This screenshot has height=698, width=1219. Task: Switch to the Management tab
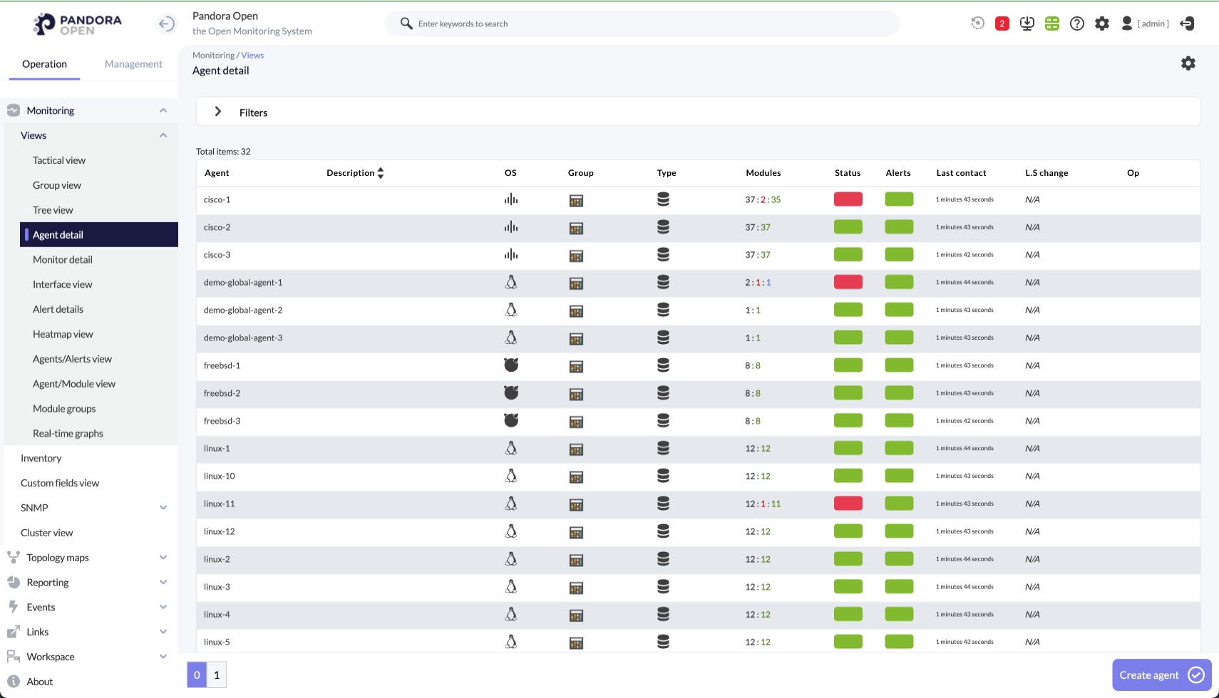[x=133, y=64]
